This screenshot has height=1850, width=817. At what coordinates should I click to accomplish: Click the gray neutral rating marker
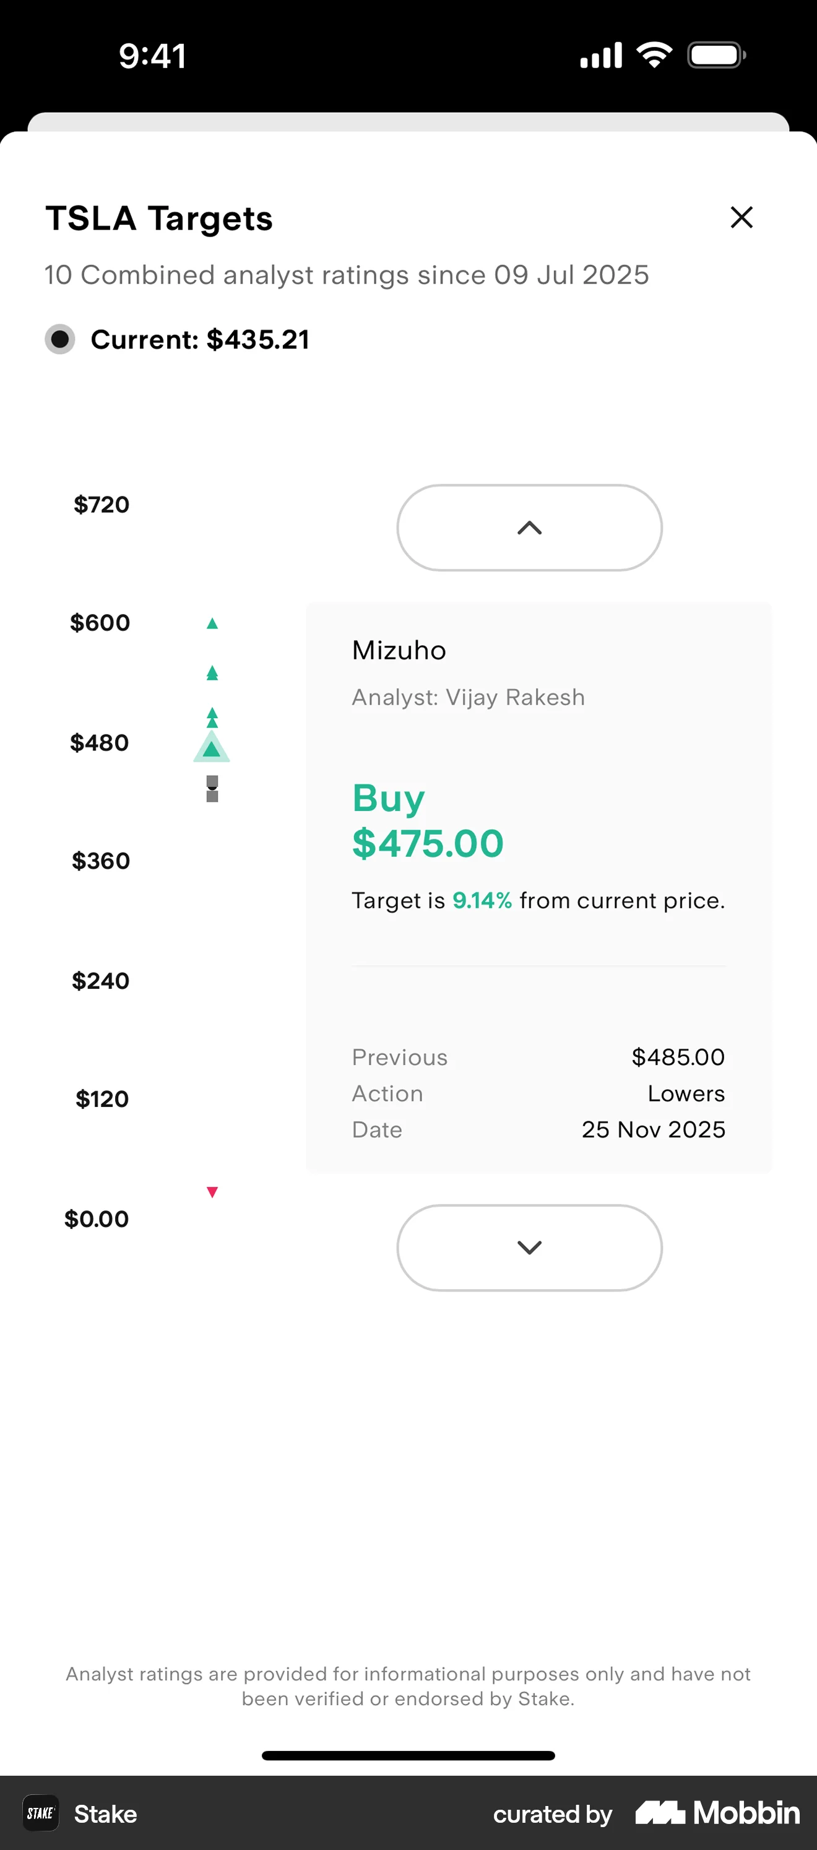(211, 790)
